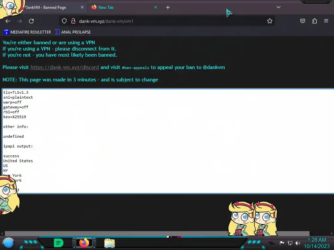Click the rbi=off line
The image size is (334, 250).
click(x=11, y=112)
